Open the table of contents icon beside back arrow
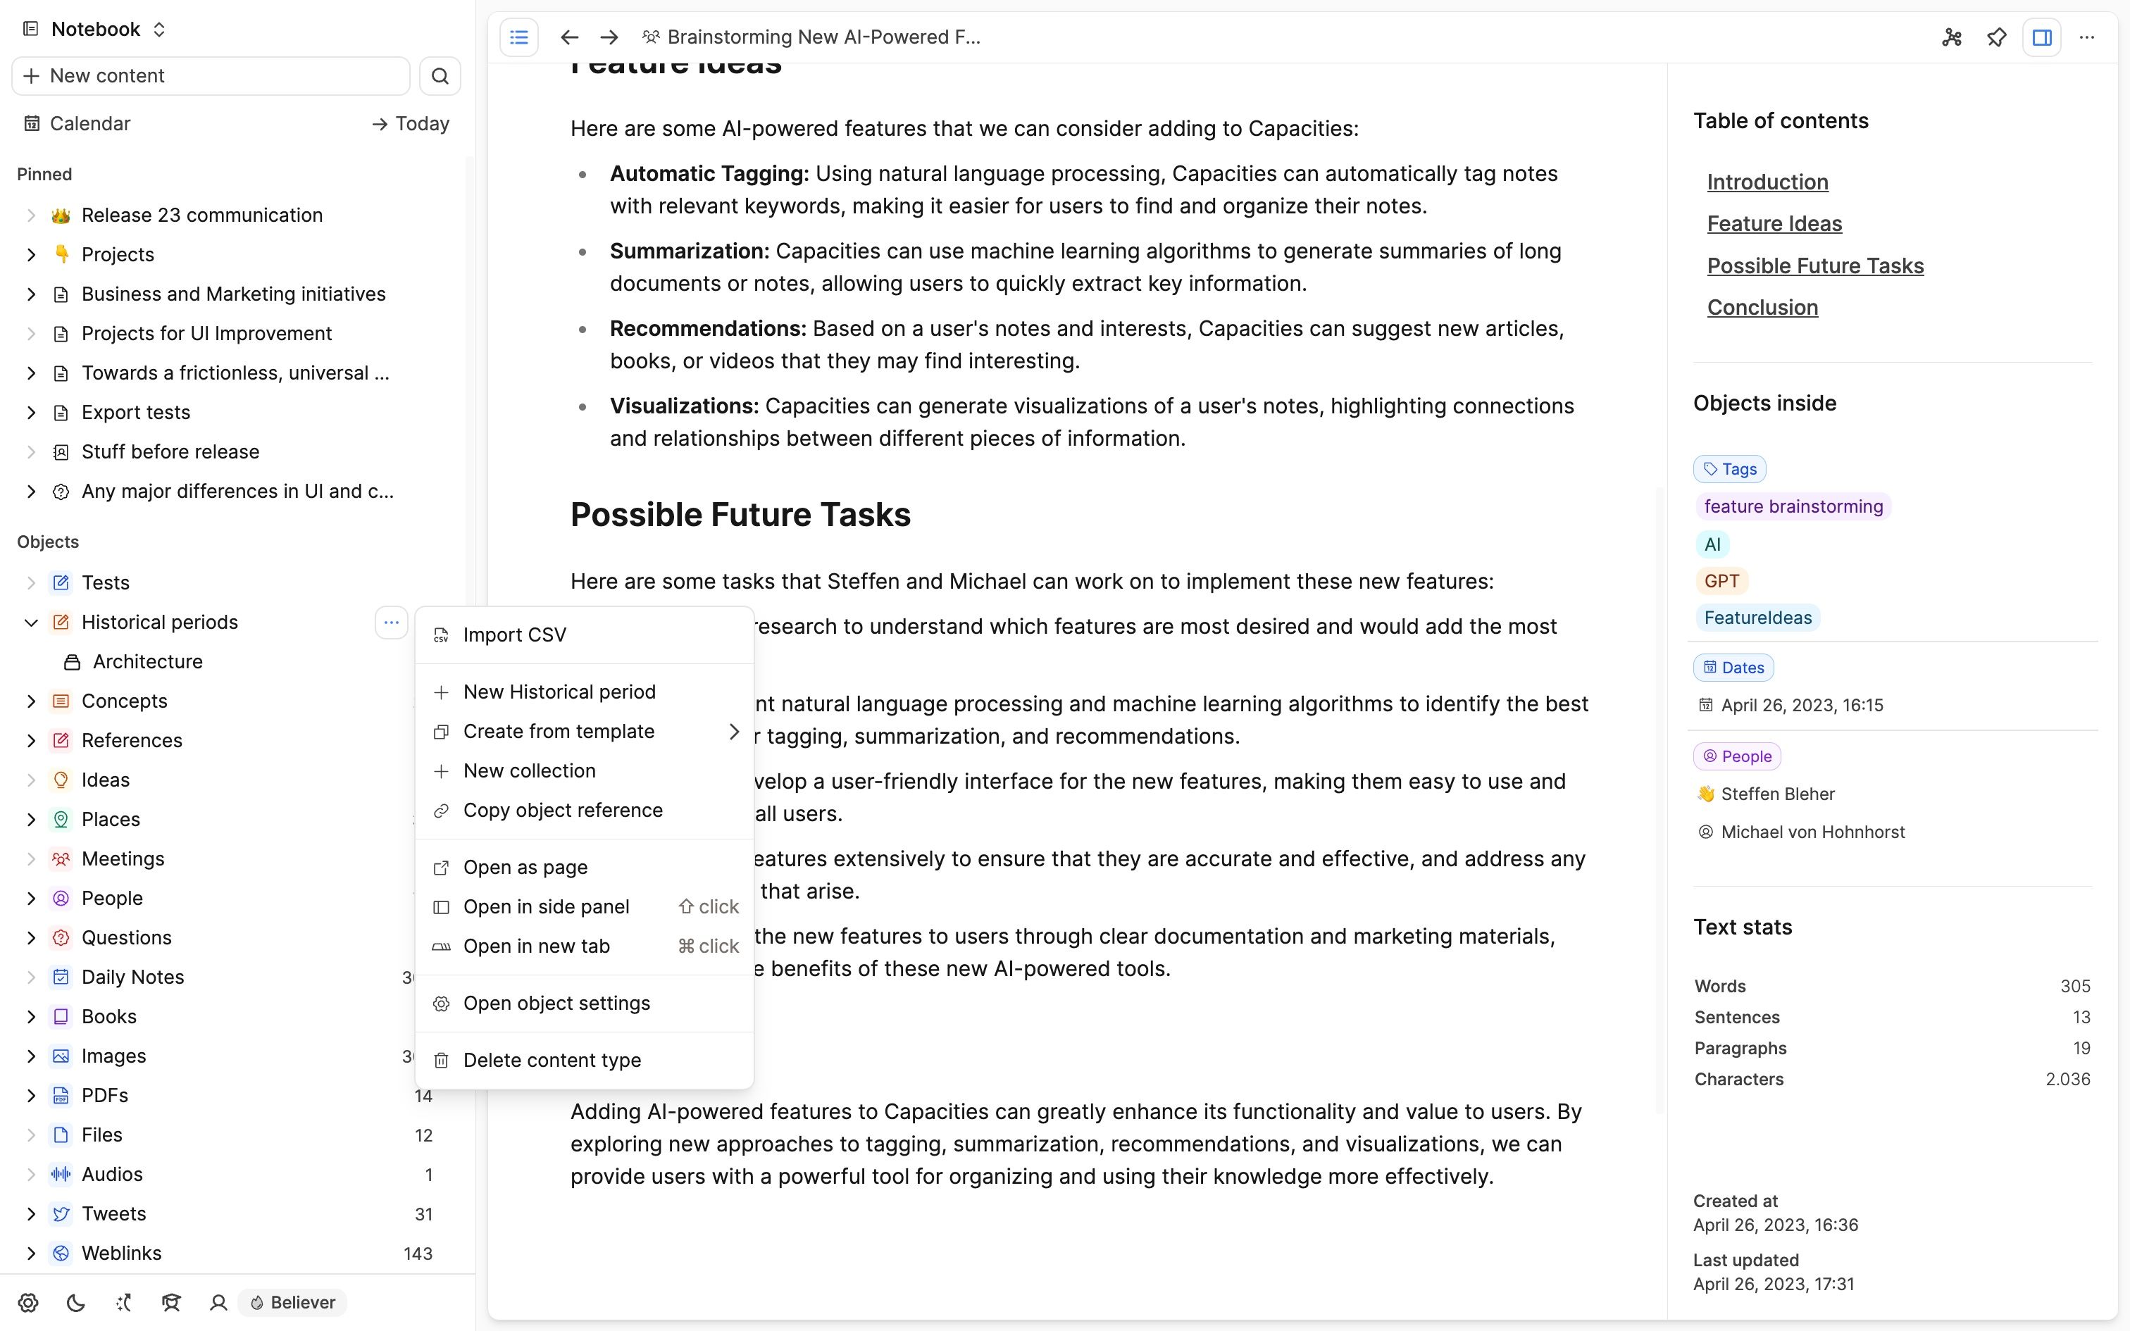Viewport: 2130px width, 1331px height. (519, 37)
